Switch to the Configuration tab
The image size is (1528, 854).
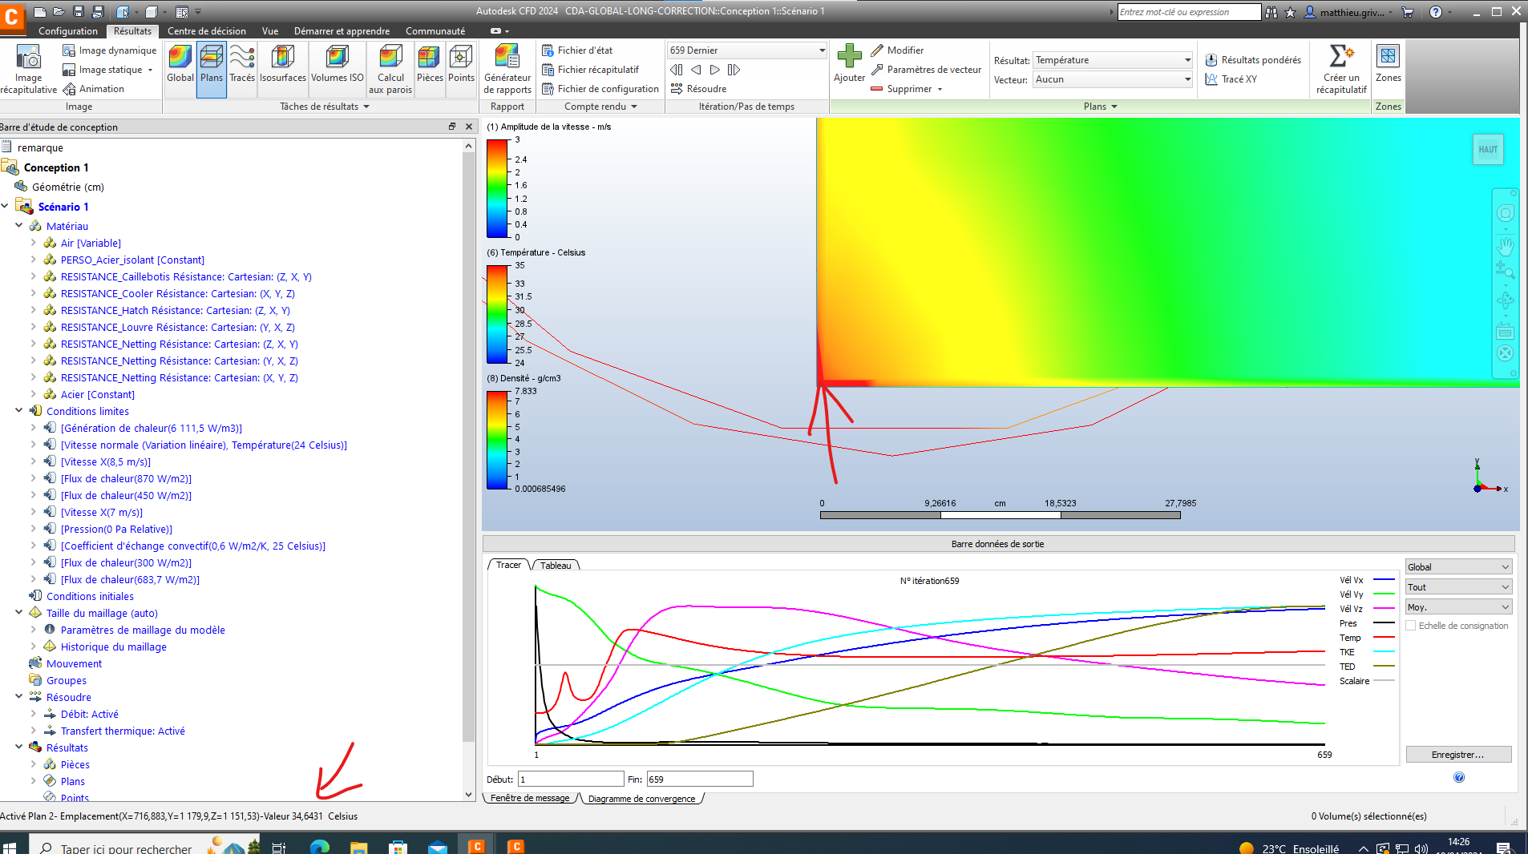click(x=67, y=31)
